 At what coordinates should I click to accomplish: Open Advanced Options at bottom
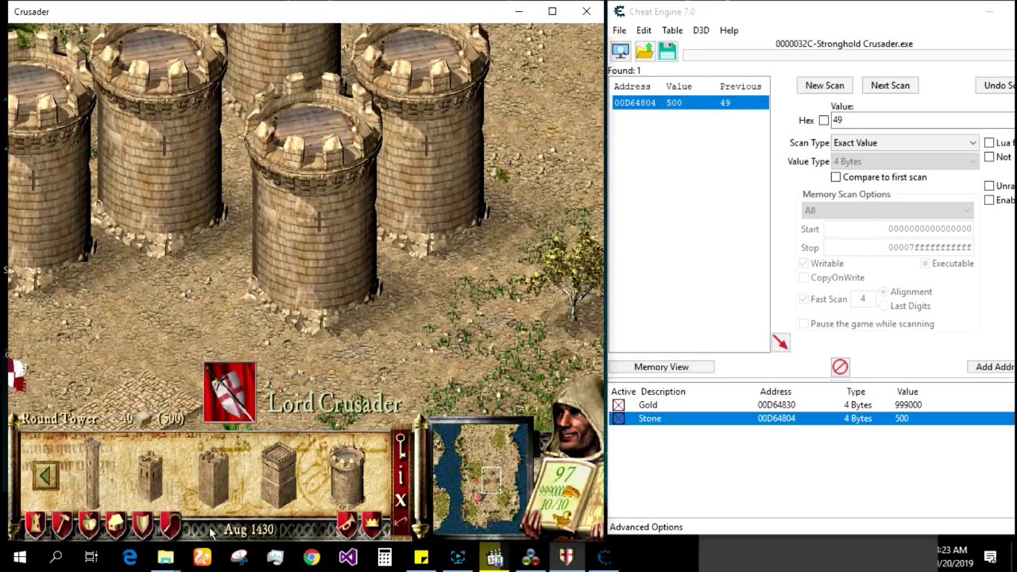click(646, 527)
